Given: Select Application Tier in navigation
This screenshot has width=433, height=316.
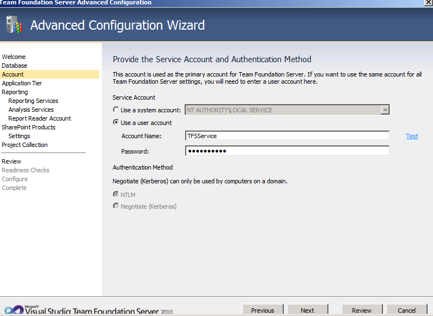Looking at the screenshot, I should (22, 83).
